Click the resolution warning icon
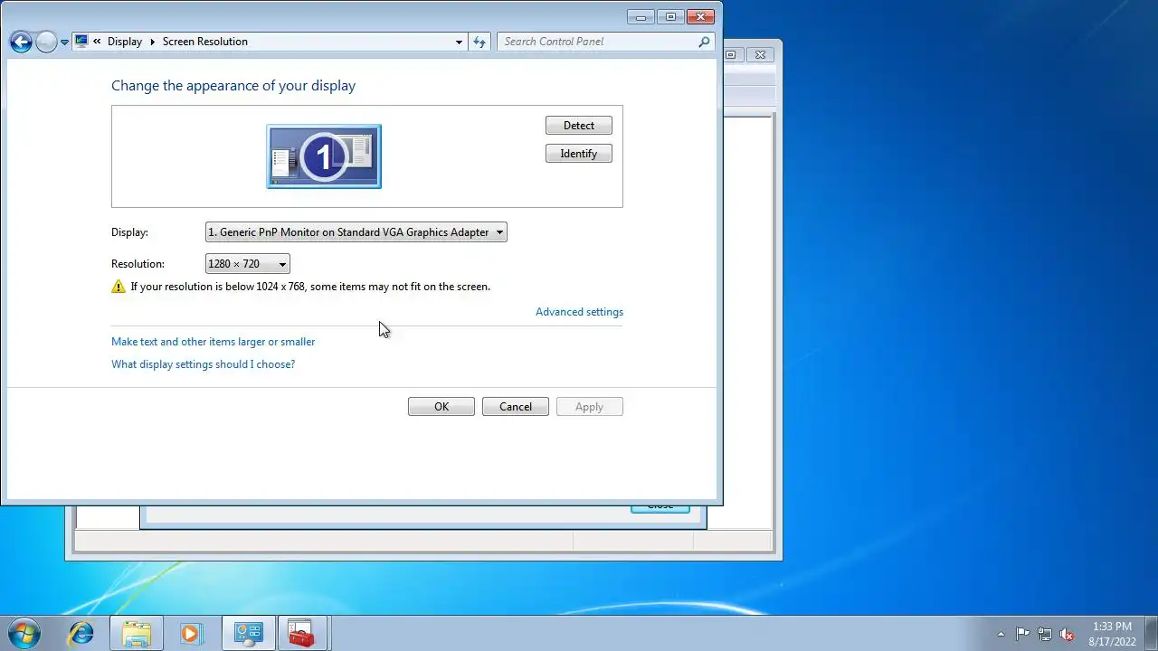This screenshot has height=651, width=1158. click(x=119, y=287)
